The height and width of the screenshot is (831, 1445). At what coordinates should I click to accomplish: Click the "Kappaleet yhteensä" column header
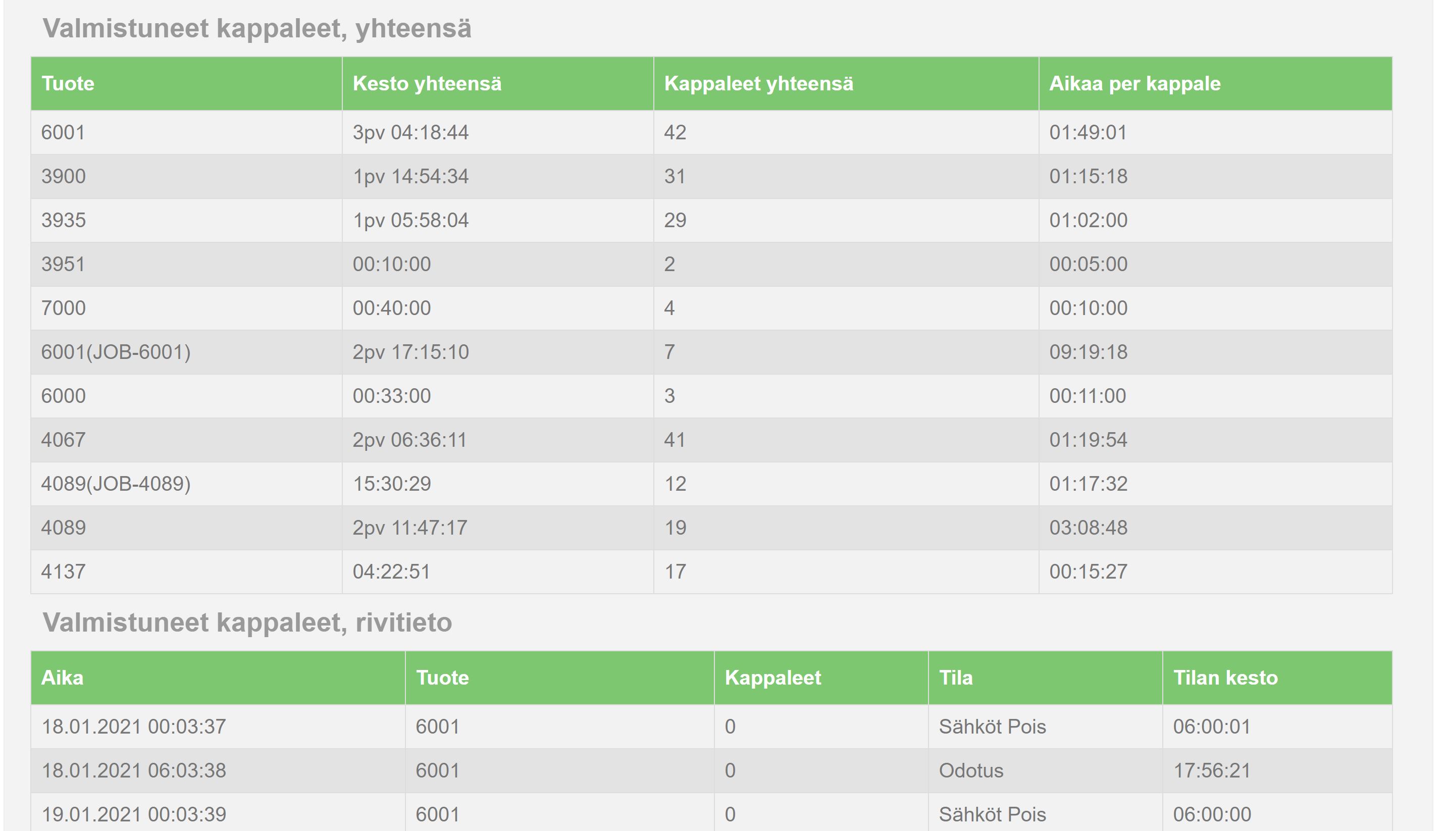(758, 84)
